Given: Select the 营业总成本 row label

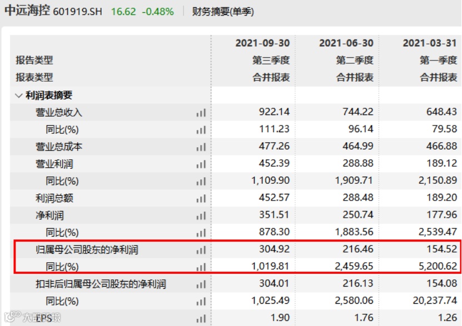Looking at the screenshot, I should [58, 147].
